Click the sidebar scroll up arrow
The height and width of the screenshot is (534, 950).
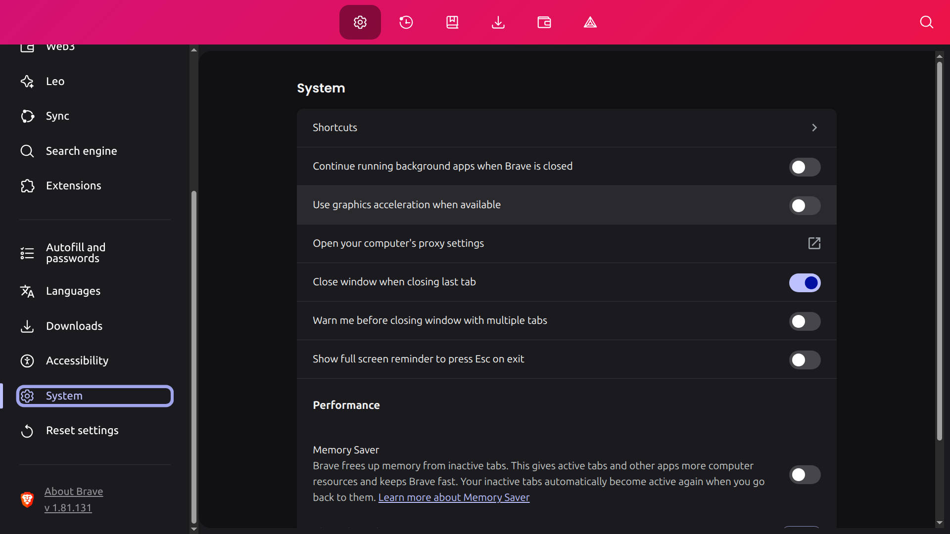(194, 50)
